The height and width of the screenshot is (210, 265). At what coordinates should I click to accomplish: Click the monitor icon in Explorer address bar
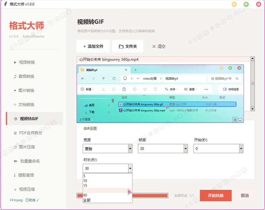pos(125,79)
